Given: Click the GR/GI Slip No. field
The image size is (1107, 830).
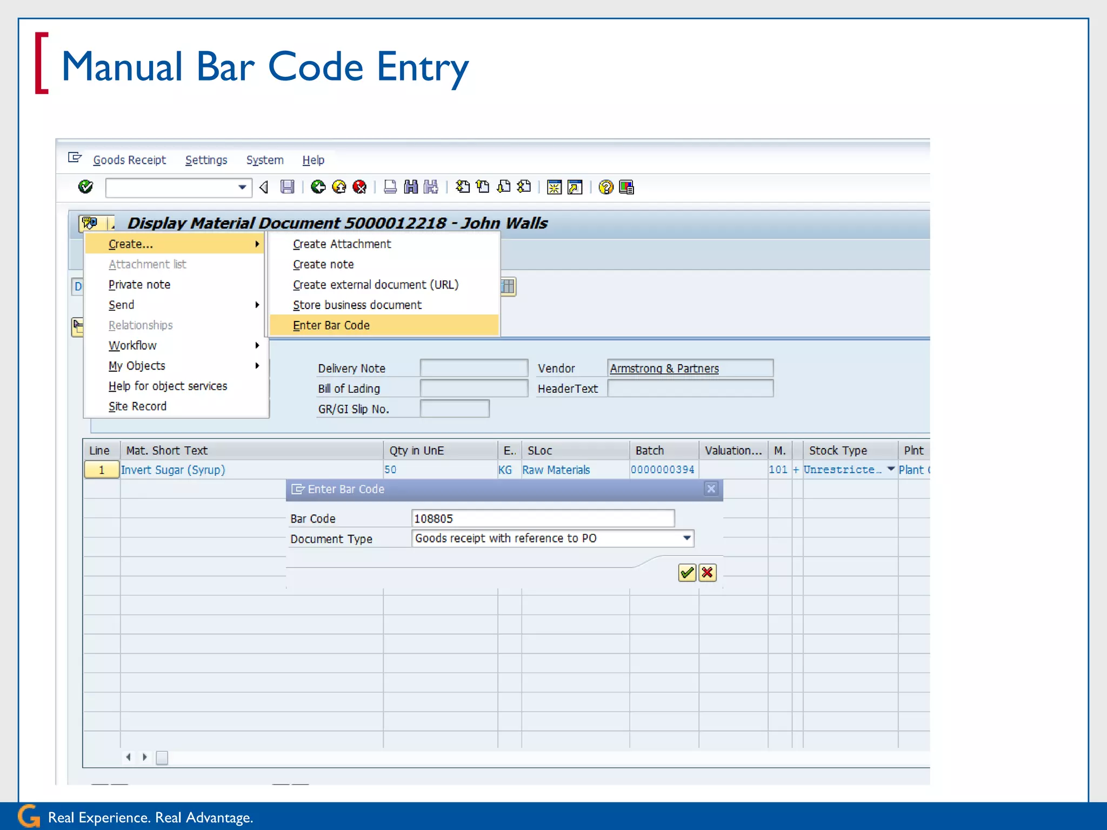Looking at the screenshot, I should 455,409.
